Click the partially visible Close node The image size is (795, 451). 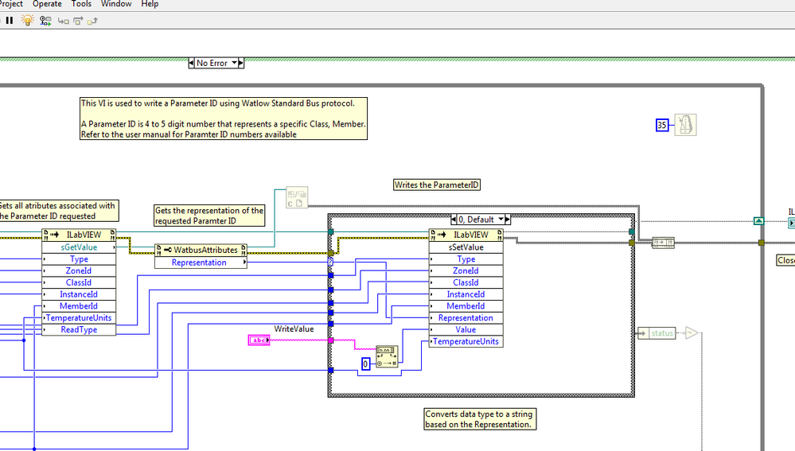click(786, 260)
